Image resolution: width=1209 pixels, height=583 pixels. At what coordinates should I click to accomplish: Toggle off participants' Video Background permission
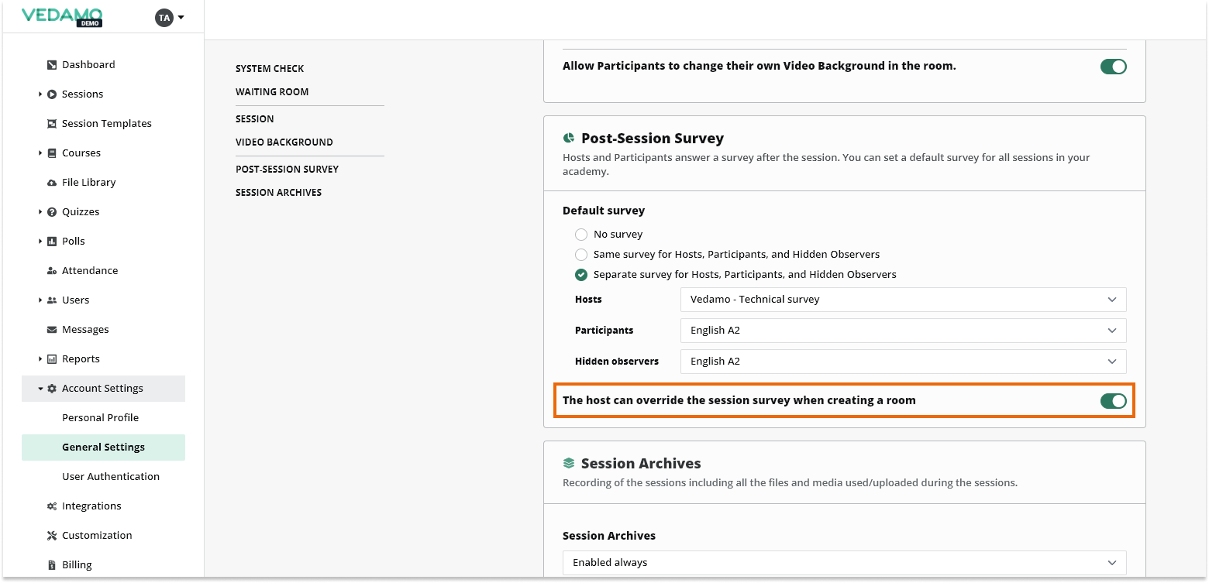coord(1113,67)
